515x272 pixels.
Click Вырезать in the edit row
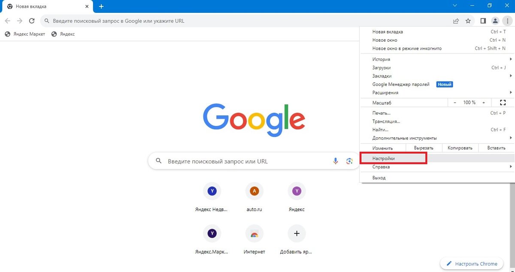click(424, 148)
